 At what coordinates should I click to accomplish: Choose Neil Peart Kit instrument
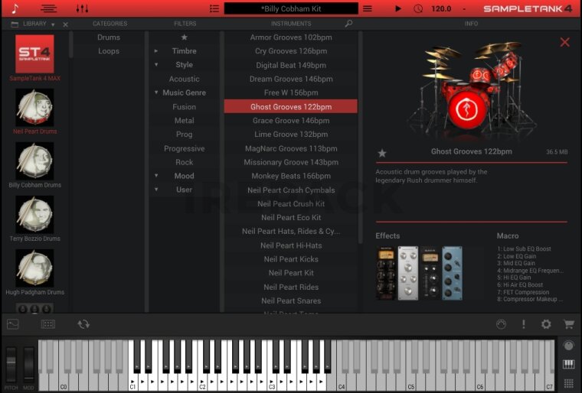290,273
